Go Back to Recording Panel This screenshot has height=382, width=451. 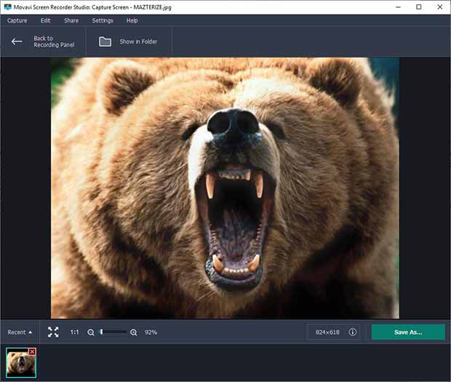(x=54, y=41)
